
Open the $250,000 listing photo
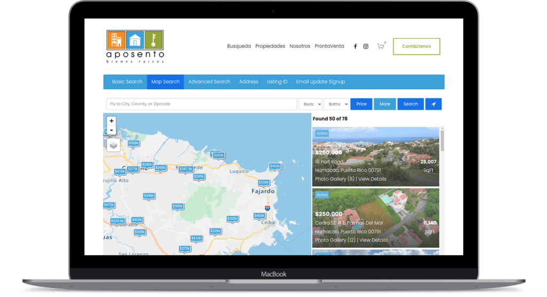[x=376, y=218]
